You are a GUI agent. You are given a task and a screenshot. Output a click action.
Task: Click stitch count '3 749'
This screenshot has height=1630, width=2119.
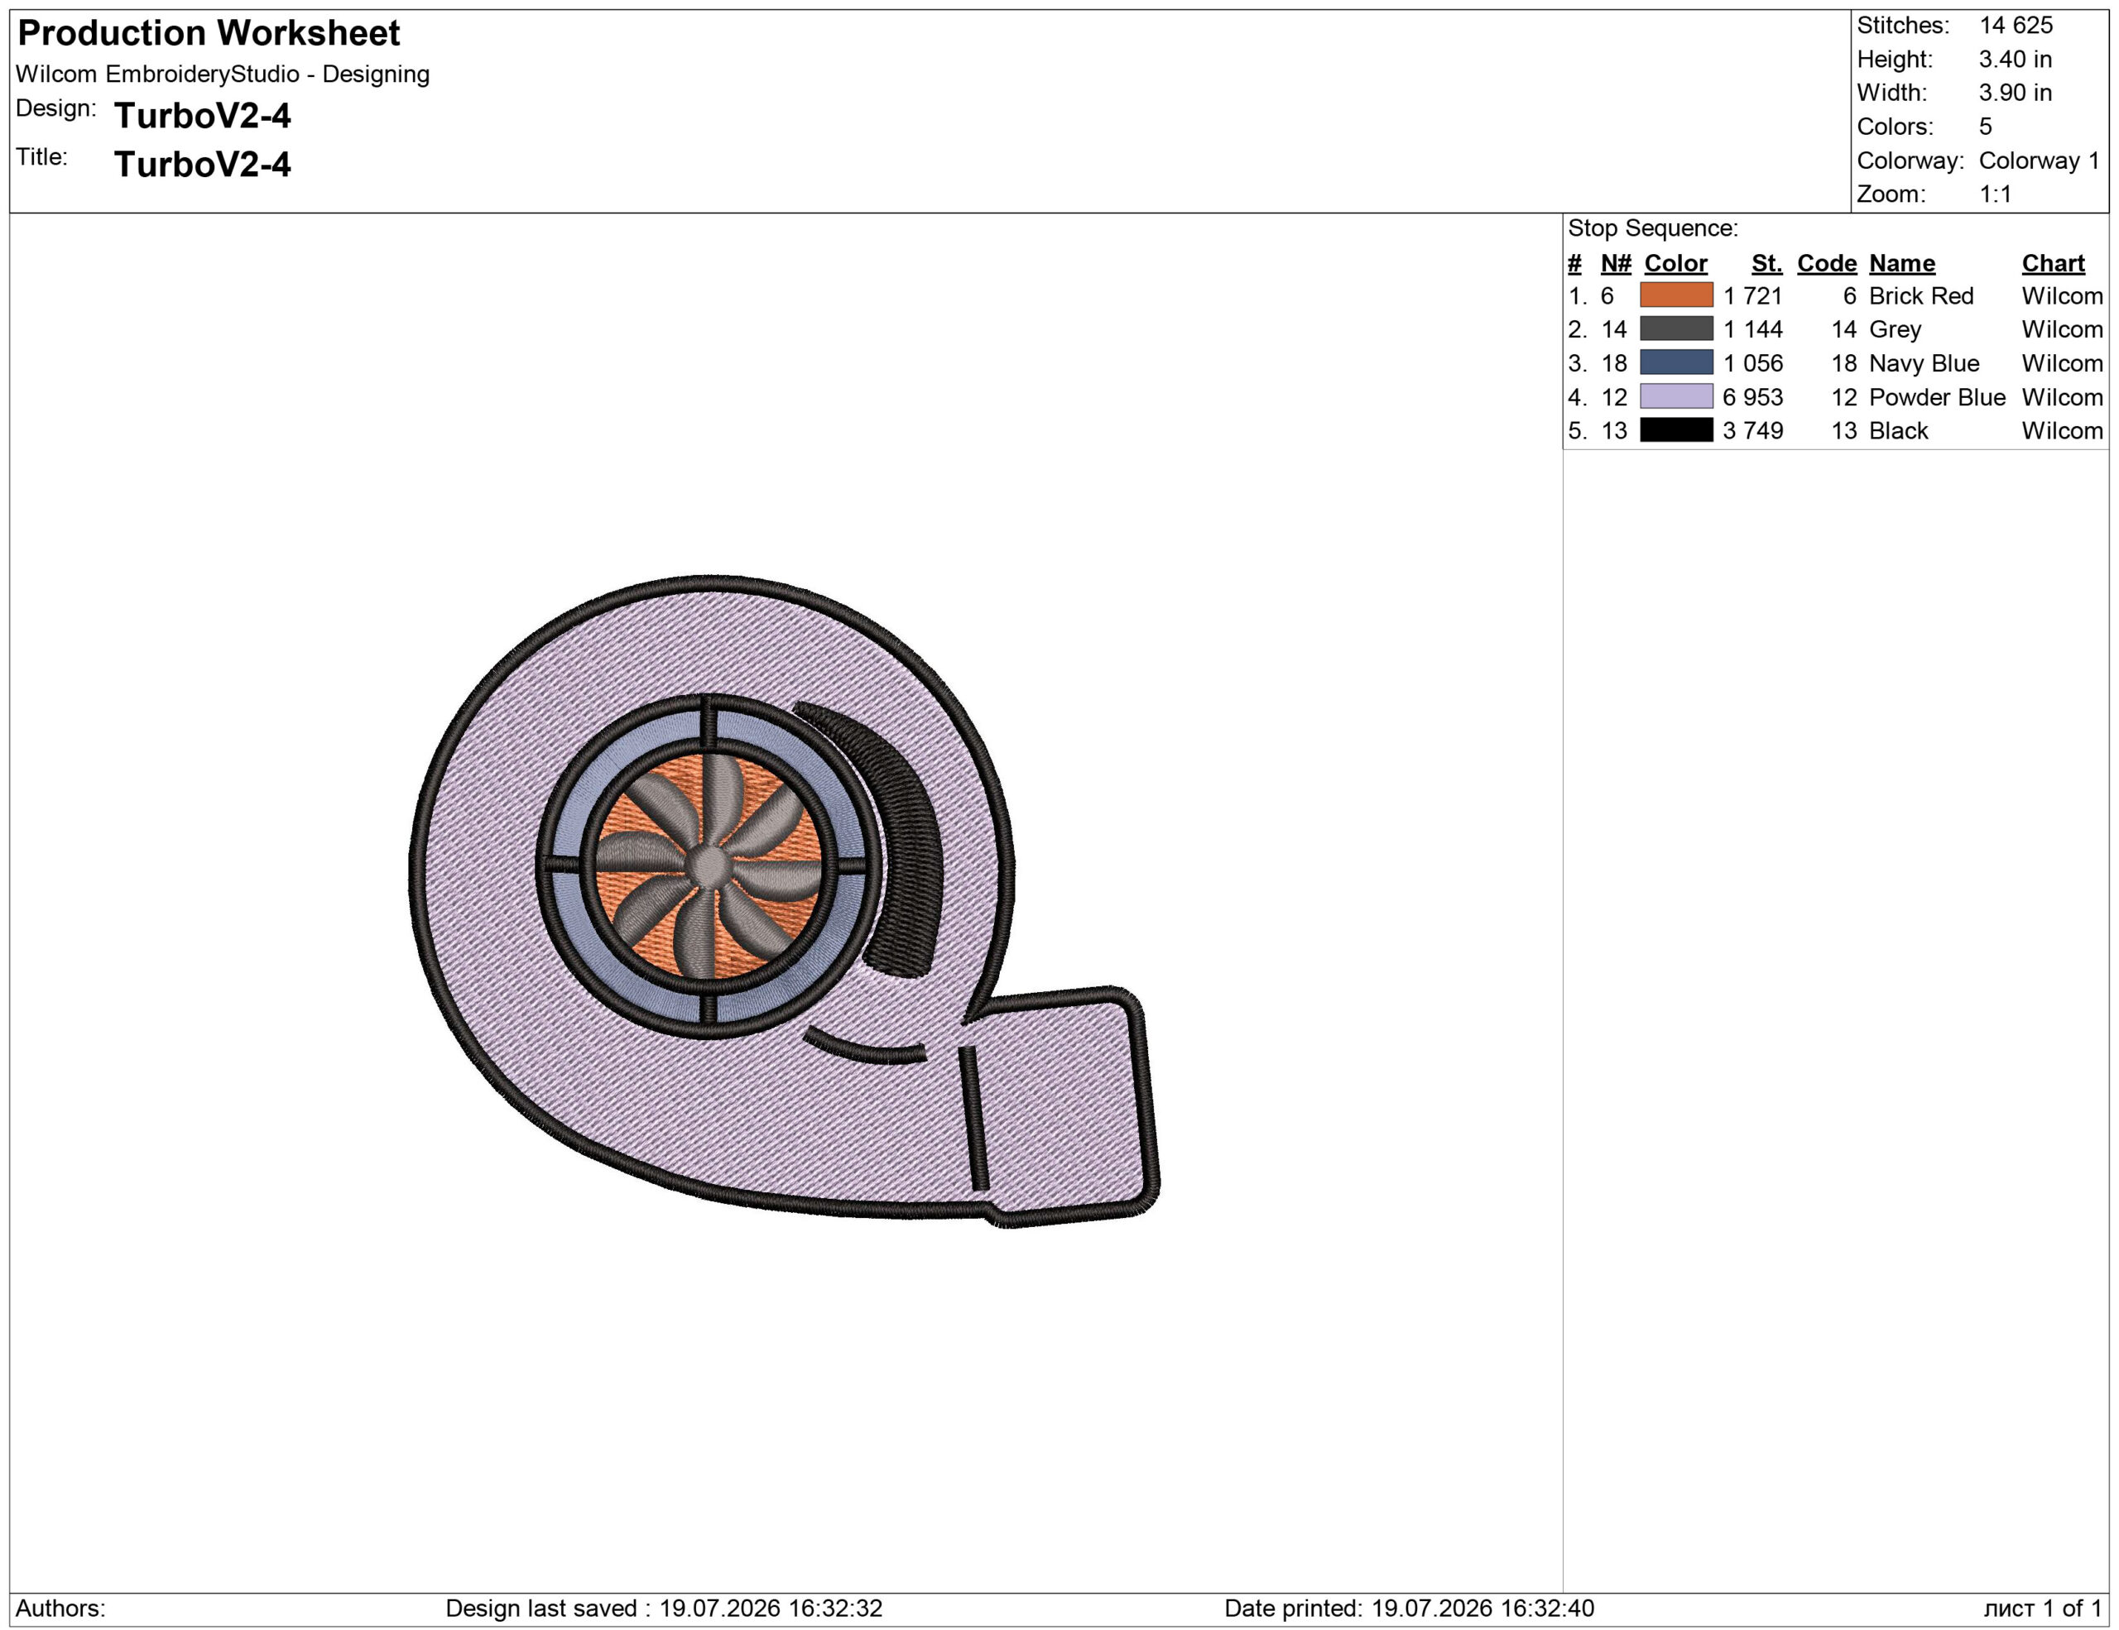coord(1752,430)
